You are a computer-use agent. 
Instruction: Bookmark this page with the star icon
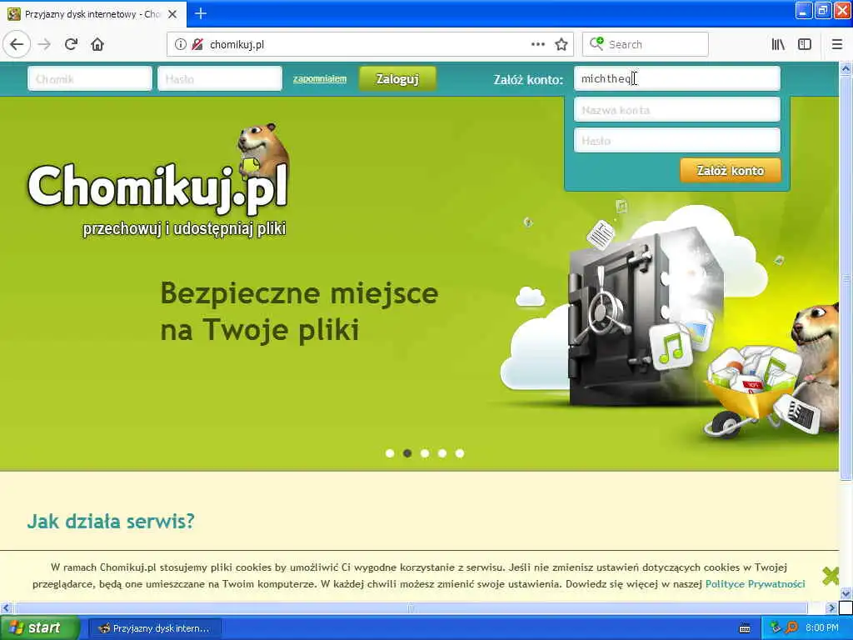pos(561,45)
